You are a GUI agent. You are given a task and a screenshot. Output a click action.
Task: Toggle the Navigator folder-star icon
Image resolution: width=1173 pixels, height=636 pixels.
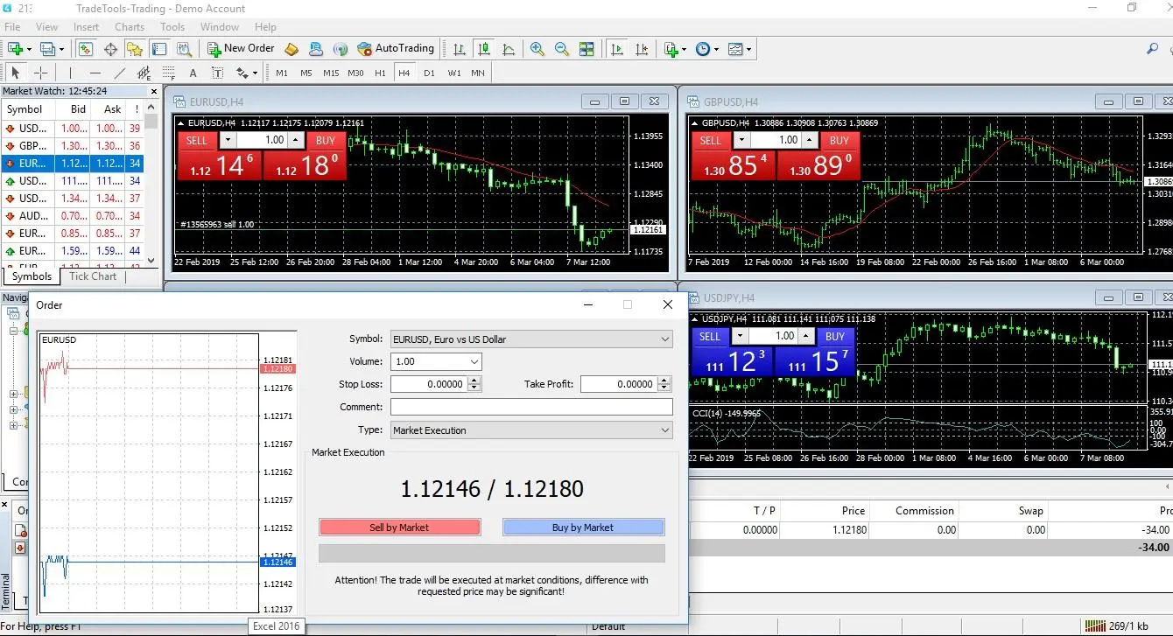(x=135, y=49)
